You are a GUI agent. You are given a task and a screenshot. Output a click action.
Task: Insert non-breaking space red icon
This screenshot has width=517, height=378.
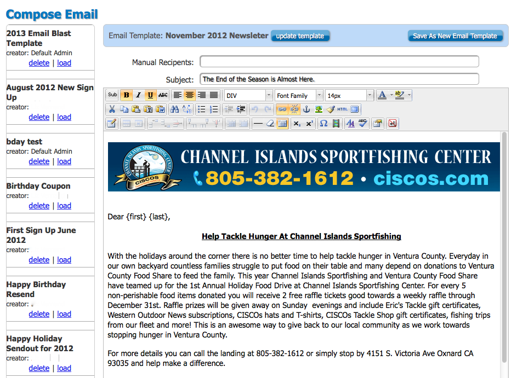point(393,124)
